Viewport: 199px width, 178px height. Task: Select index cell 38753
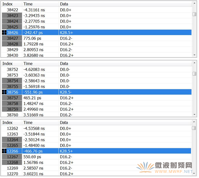pos(12,75)
